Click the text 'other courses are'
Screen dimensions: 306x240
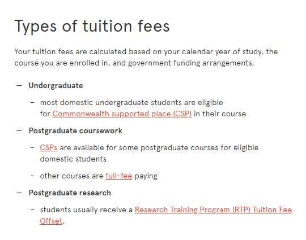click(x=71, y=176)
